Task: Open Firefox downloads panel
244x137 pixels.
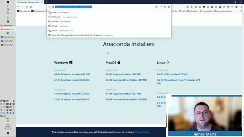Action: [x=191, y=7]
